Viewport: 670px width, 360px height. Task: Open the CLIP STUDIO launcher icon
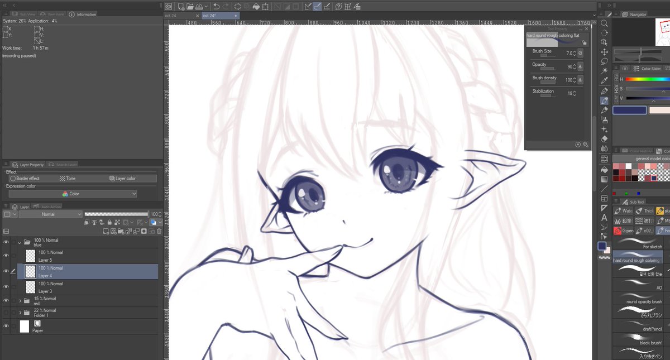[x=169, y=7]
